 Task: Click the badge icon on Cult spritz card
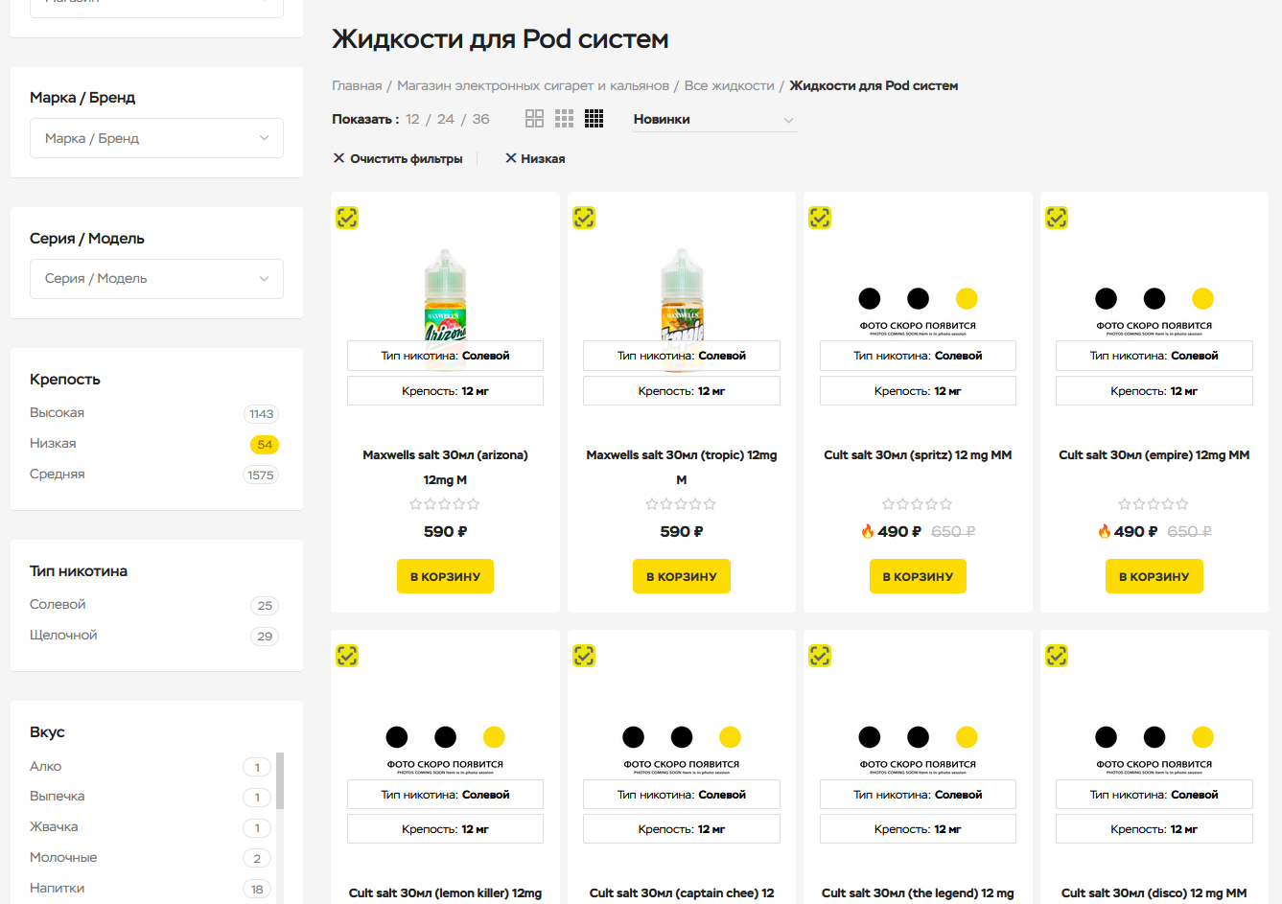point(820,218)
